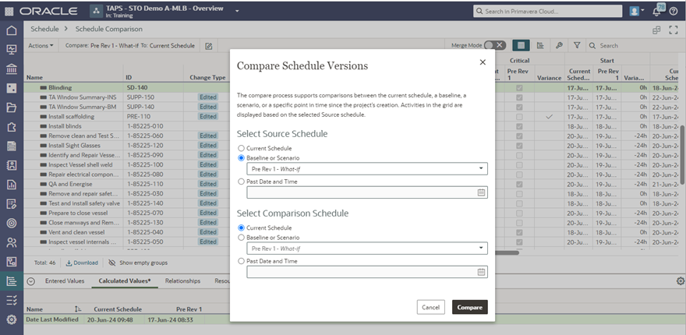Open the Actions dropdown menu
The image size is (686, 335).
tap(41, 45)
